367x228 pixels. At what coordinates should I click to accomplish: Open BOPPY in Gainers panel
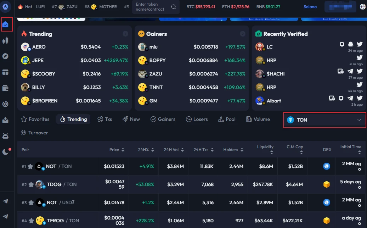click(x=192, y=60)
